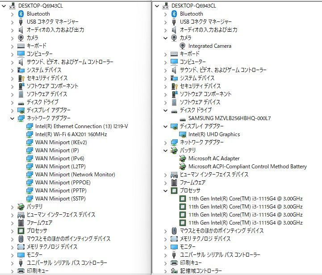Expand オーディオの入力および出力 in left pane
The width and height of the screenshot is (322, 275).
tap(13, 30)
